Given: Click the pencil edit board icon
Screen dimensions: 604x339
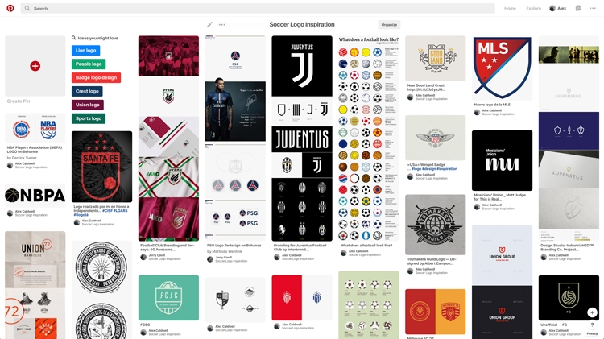Looking at the screenshot, I should pyautogui.click(x=209, y=25).
